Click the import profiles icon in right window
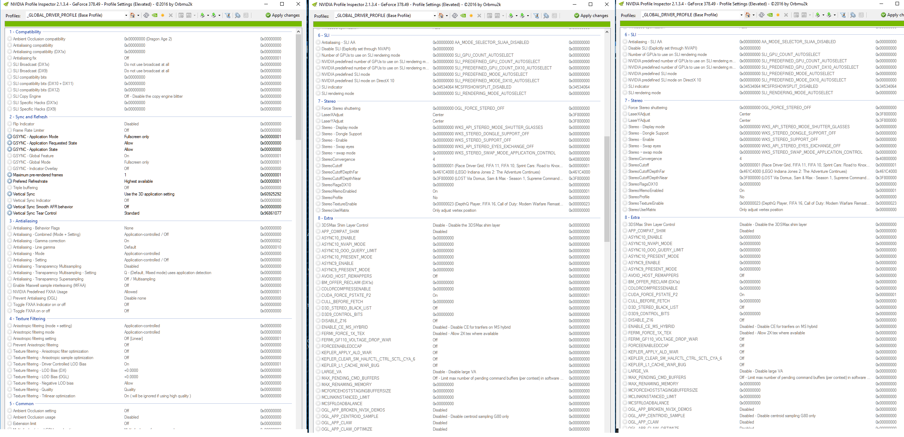The width and height of the screenshot is (904, 437). tap(829, 15)
